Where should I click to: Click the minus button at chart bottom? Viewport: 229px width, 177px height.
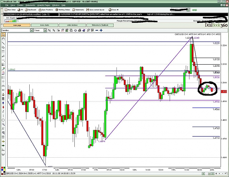click(222, 173)
